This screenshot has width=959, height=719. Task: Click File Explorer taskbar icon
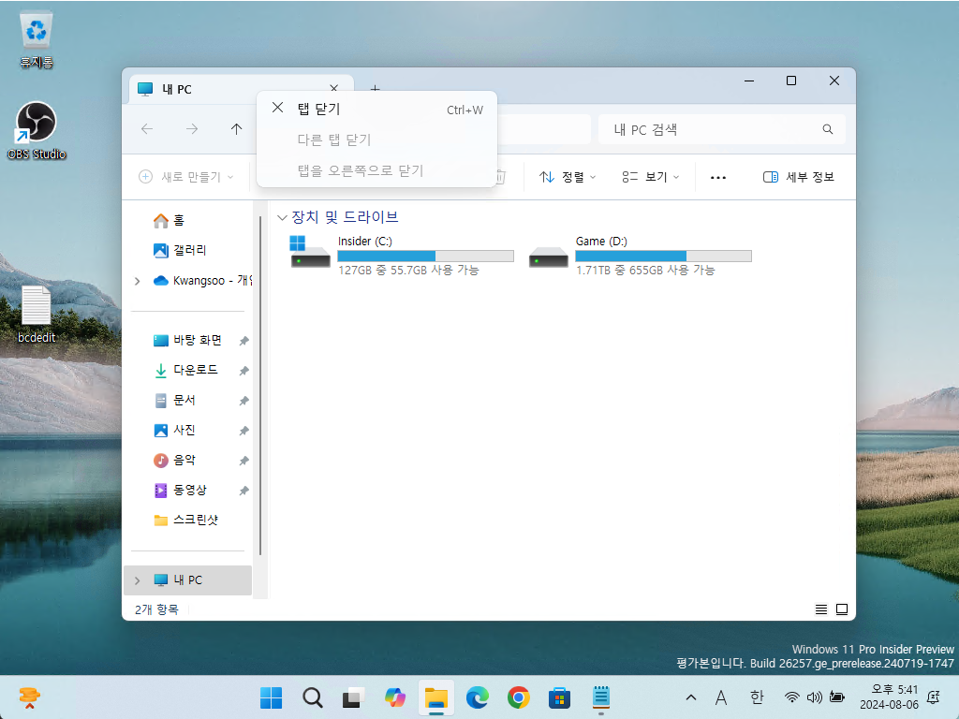[436, 697]
